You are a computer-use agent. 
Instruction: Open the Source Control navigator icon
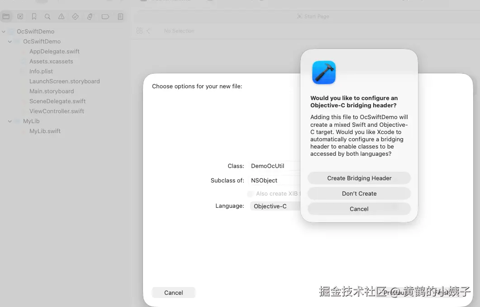(x=20, y=17)
